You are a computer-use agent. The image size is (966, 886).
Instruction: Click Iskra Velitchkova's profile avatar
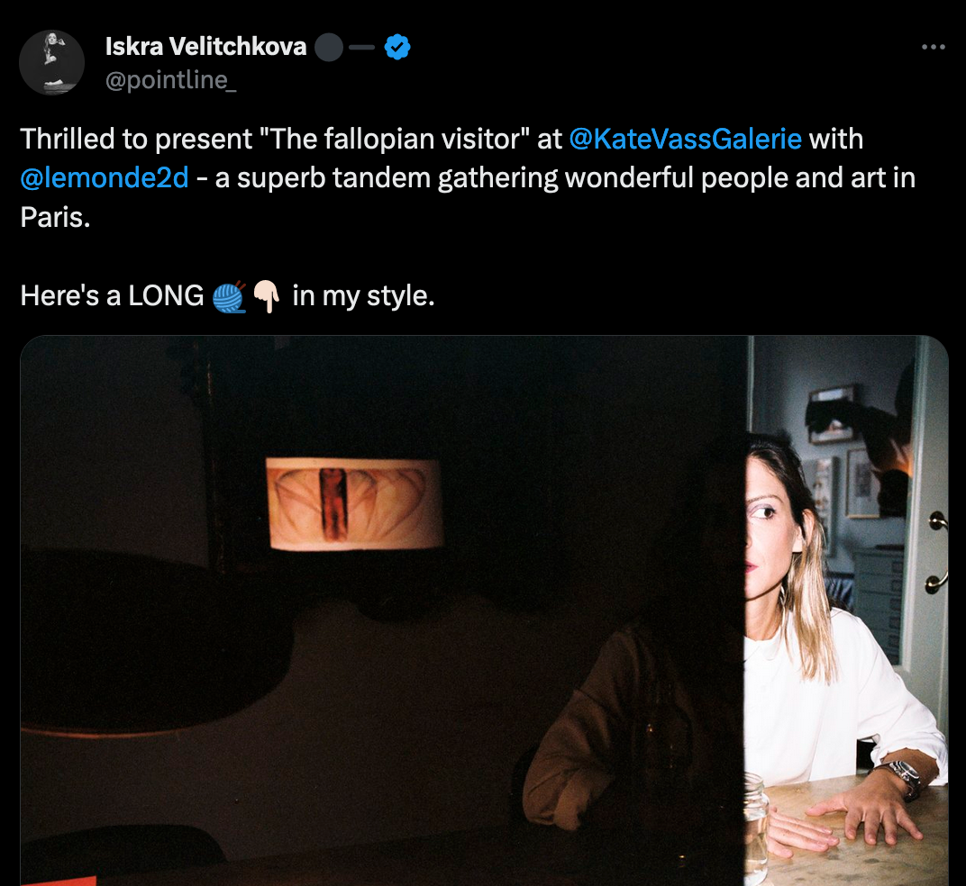click(x=51, y=62)
